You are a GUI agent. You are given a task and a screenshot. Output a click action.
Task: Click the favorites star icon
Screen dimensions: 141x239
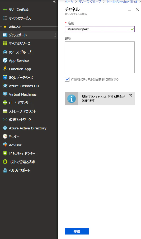tap(5, 26)
